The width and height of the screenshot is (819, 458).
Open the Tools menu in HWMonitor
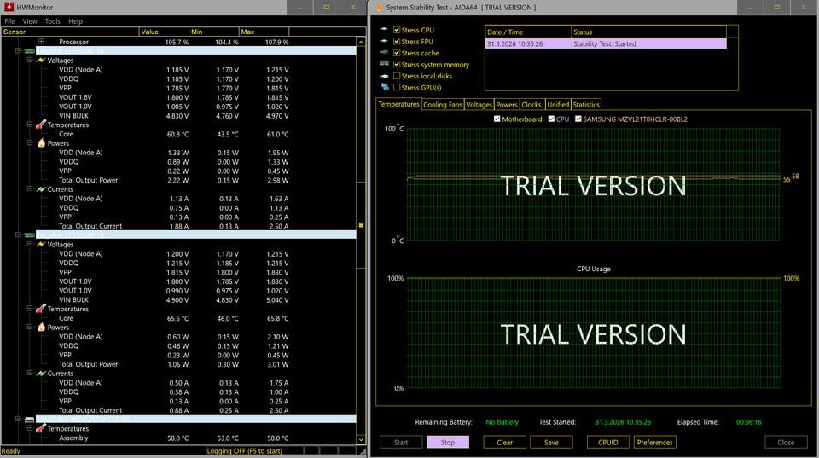pos(53,20)
